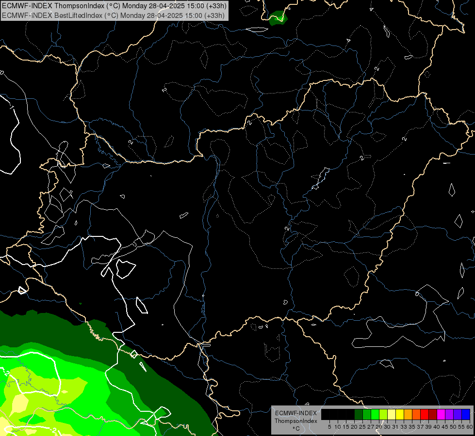
Task: Select the dark green 20–25 legend swatch
Action: [x=359, y=414]
